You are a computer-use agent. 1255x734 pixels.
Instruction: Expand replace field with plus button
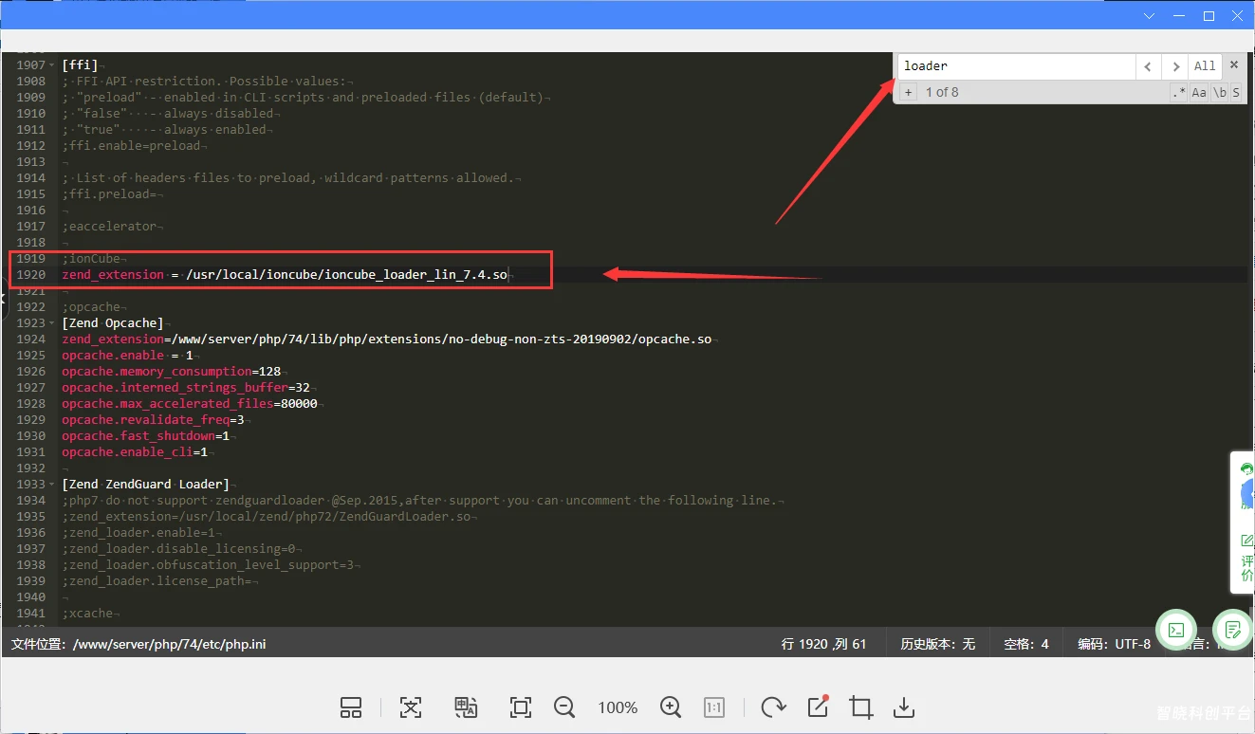(x=908, y=92)
